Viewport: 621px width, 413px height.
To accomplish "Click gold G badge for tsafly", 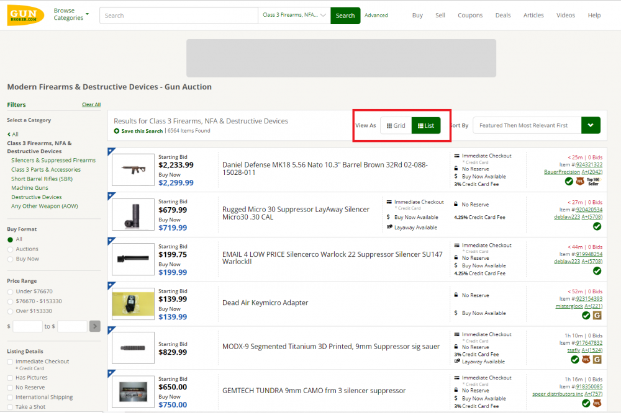I will (597, 360).
